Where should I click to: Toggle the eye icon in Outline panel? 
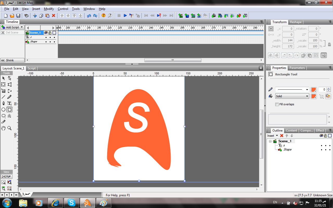tap(321, 136)
